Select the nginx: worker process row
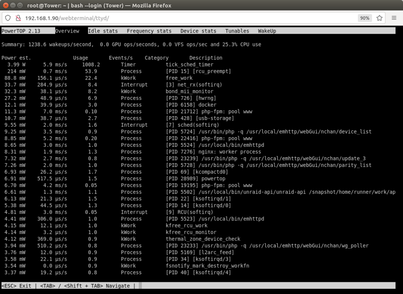Screen dimensions: 403x294 [132, 152]
